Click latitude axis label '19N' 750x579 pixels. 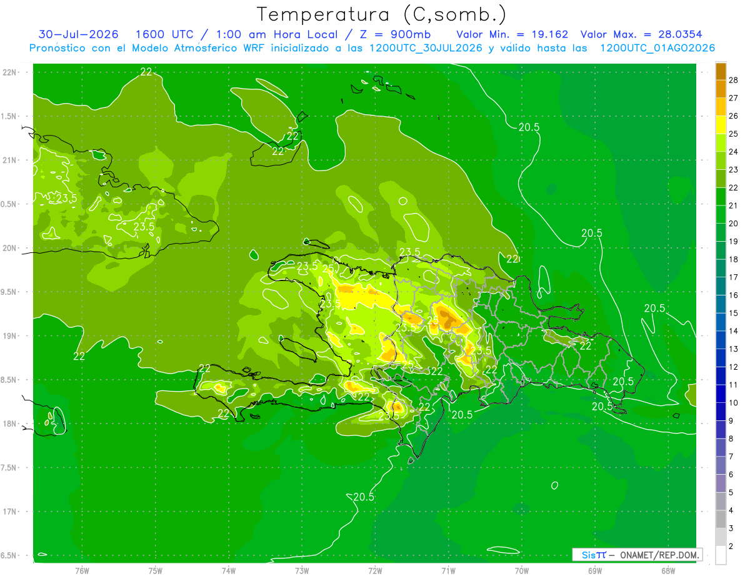click(x=9, y=337)
